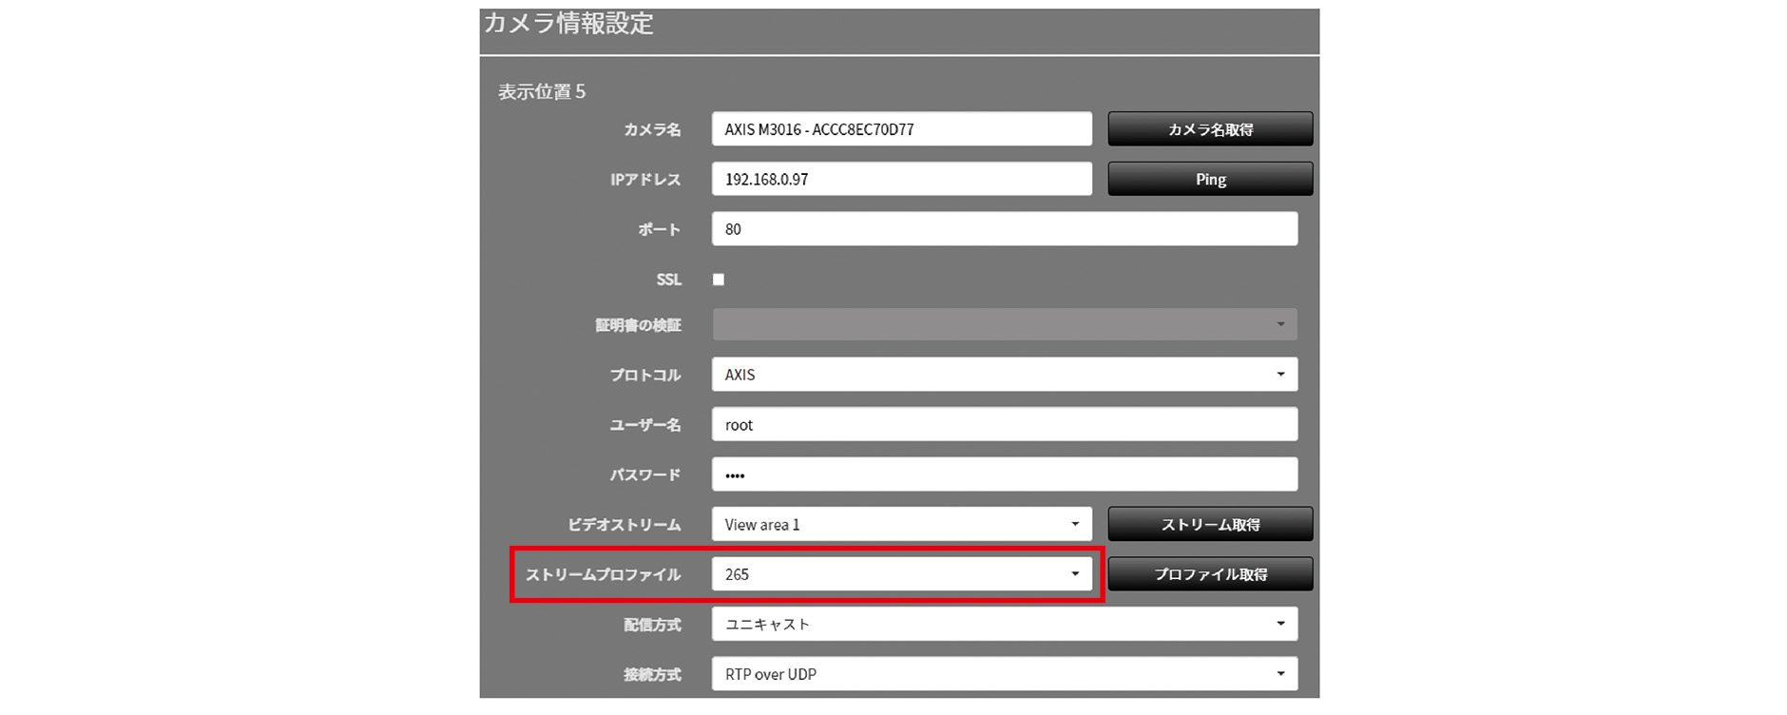The image size is (1787, 715).
Task: Click the SSL label text
Action: coord(668,280)
